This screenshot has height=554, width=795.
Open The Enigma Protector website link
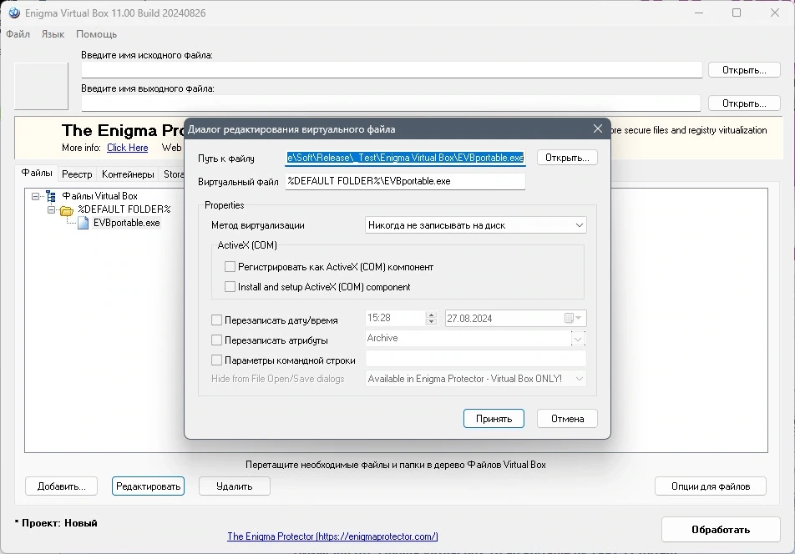click(332, 536)
